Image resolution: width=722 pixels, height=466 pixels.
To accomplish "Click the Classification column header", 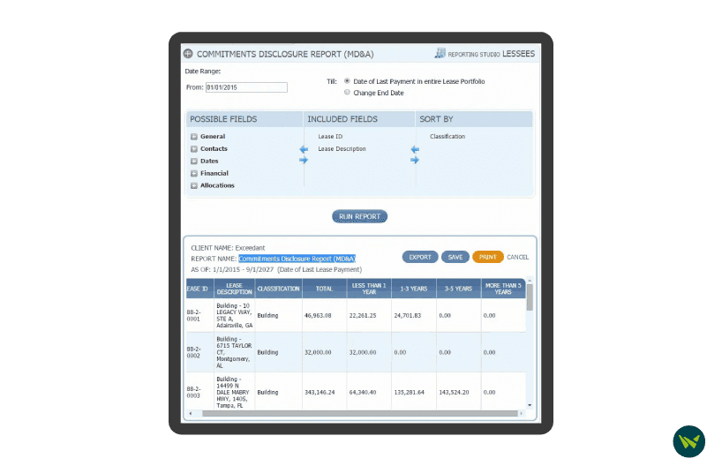I will click(278, 289).
